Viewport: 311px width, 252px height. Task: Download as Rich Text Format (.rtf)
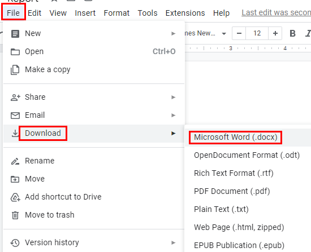click(x=234, y=173)
